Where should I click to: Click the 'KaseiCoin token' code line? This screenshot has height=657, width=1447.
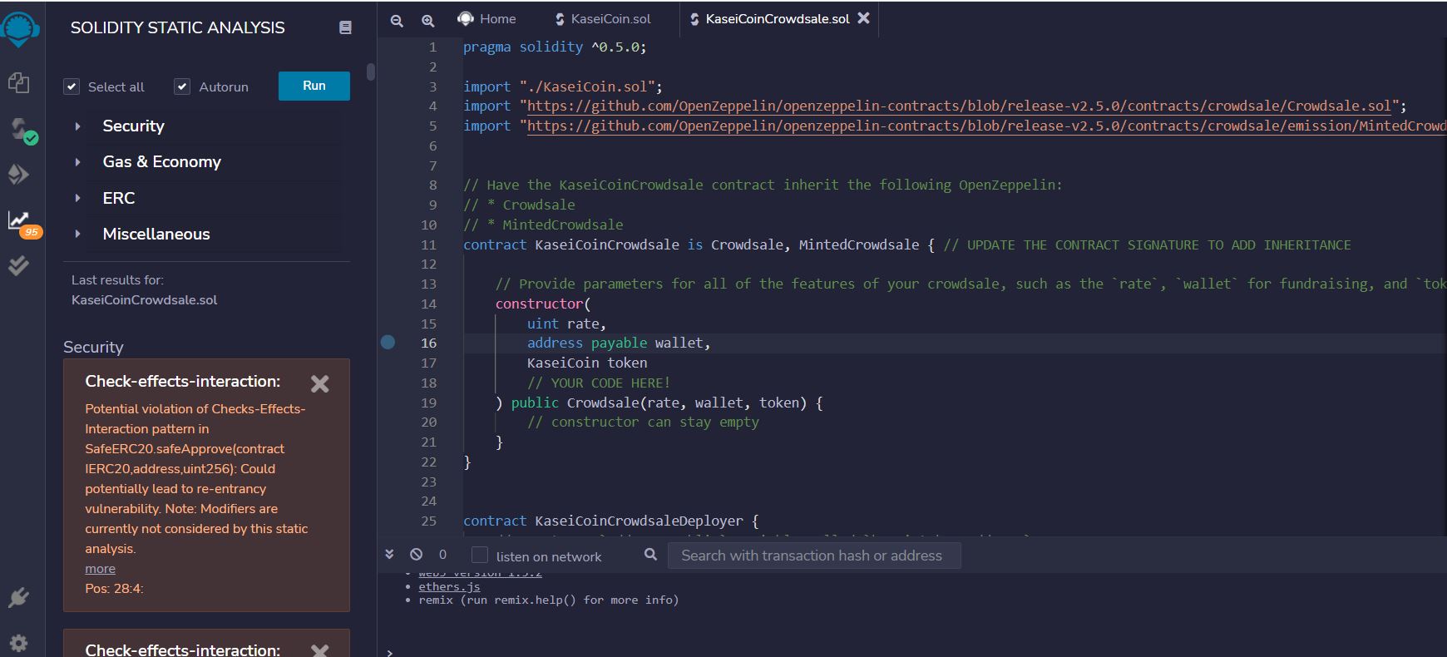pos(587,363)
